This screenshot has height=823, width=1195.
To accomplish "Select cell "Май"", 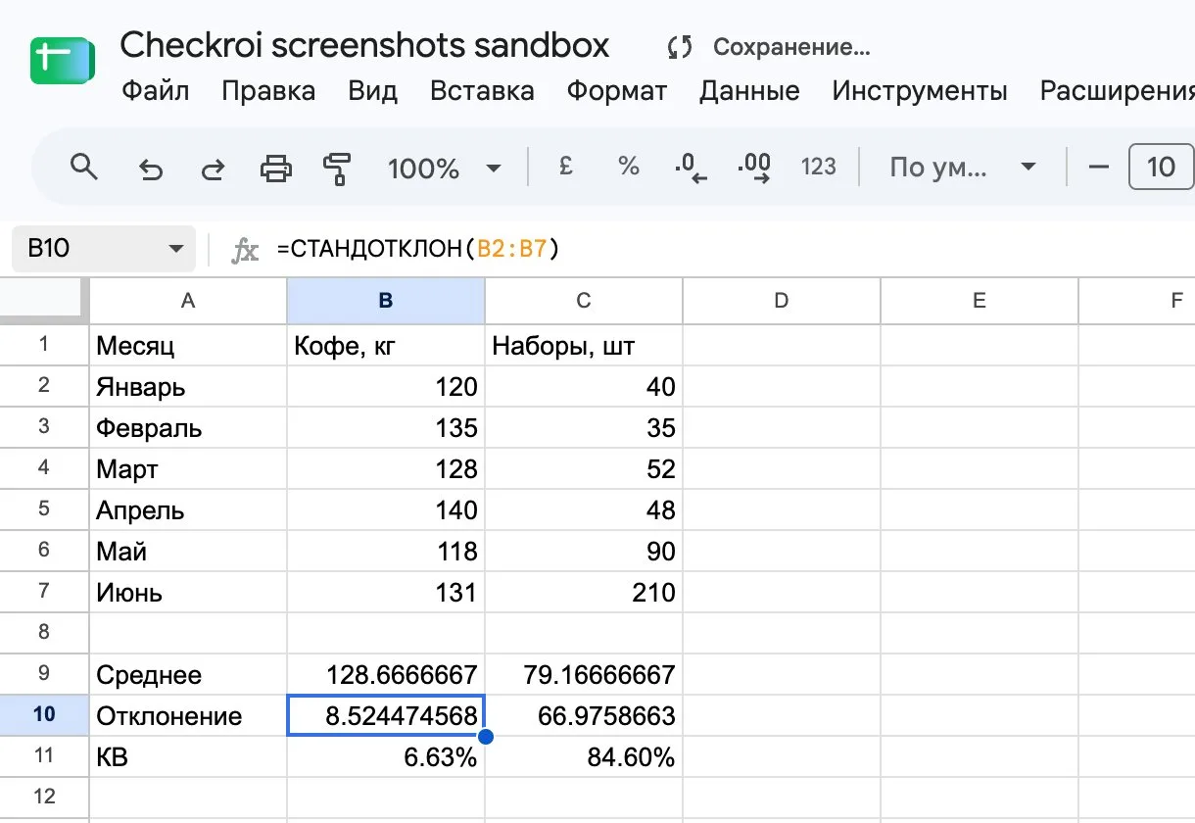I will [188, 551].
